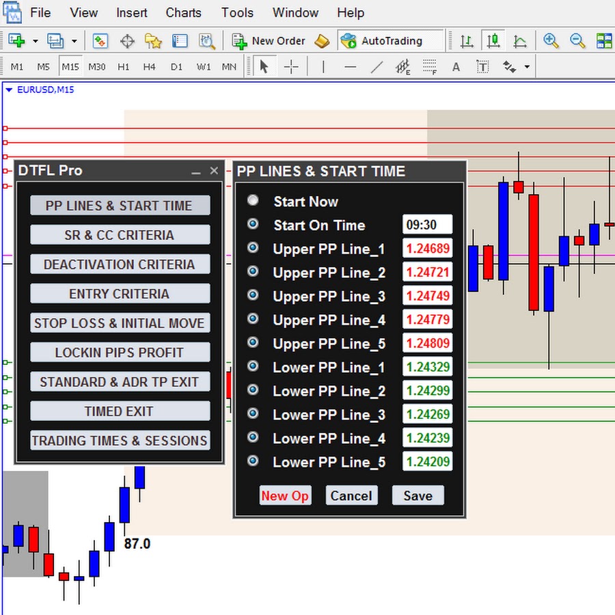The width and height of the screenshot is (615, 615).
Task: Select the equidistant channel tool
Action: click(403, 67)
